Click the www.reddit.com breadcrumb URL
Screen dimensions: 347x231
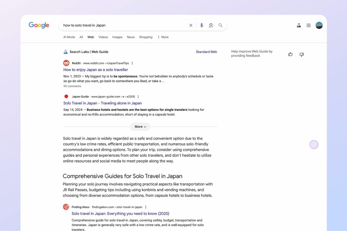(106, 63)
